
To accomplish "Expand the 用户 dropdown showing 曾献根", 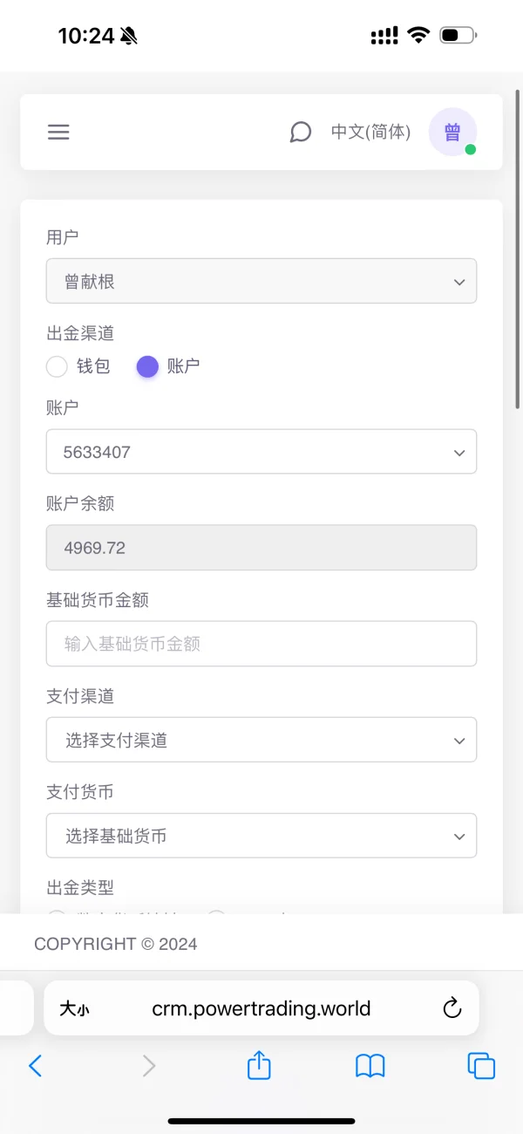I will coord(261,282).
